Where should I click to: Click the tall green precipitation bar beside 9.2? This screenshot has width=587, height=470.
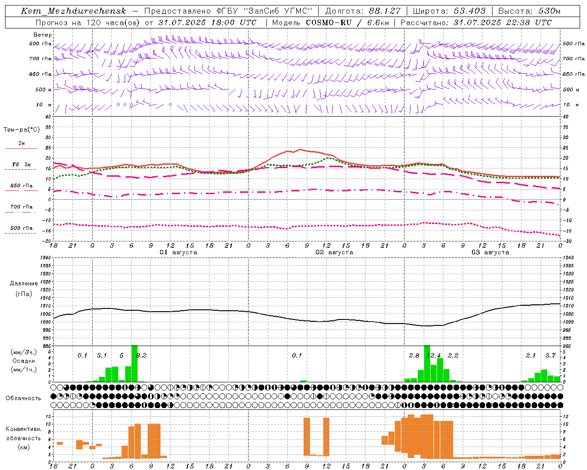tap(135, 364)
